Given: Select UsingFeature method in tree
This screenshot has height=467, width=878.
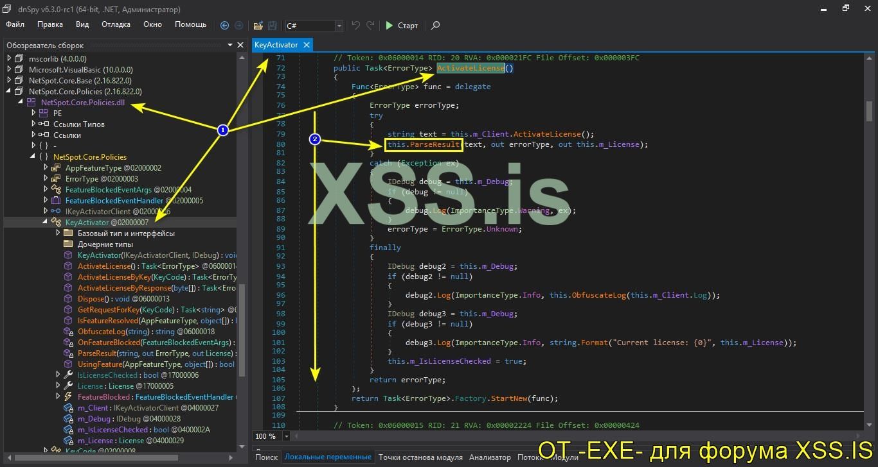Looking at the screenshot, I should click(x=157, y=364).
